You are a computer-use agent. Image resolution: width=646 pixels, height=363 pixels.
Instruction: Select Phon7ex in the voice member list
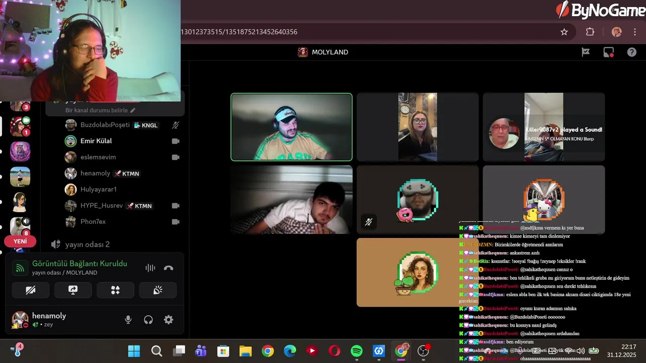click(93, 221)
